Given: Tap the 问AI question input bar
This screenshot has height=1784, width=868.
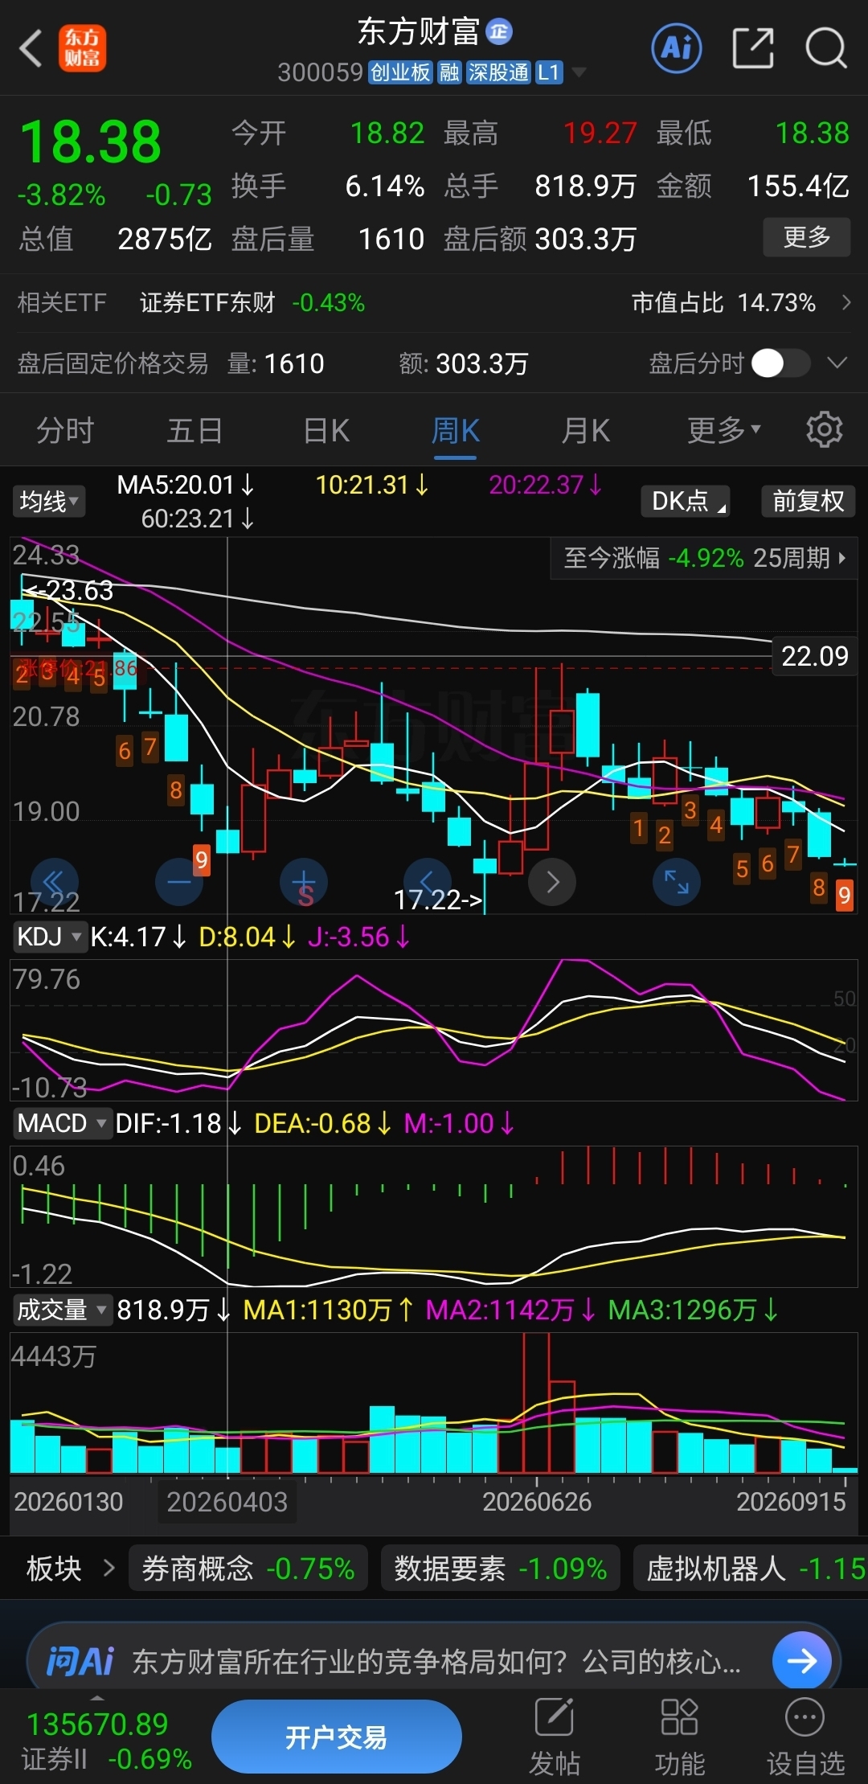Looking at the screenshot, I should [434, 1661].
